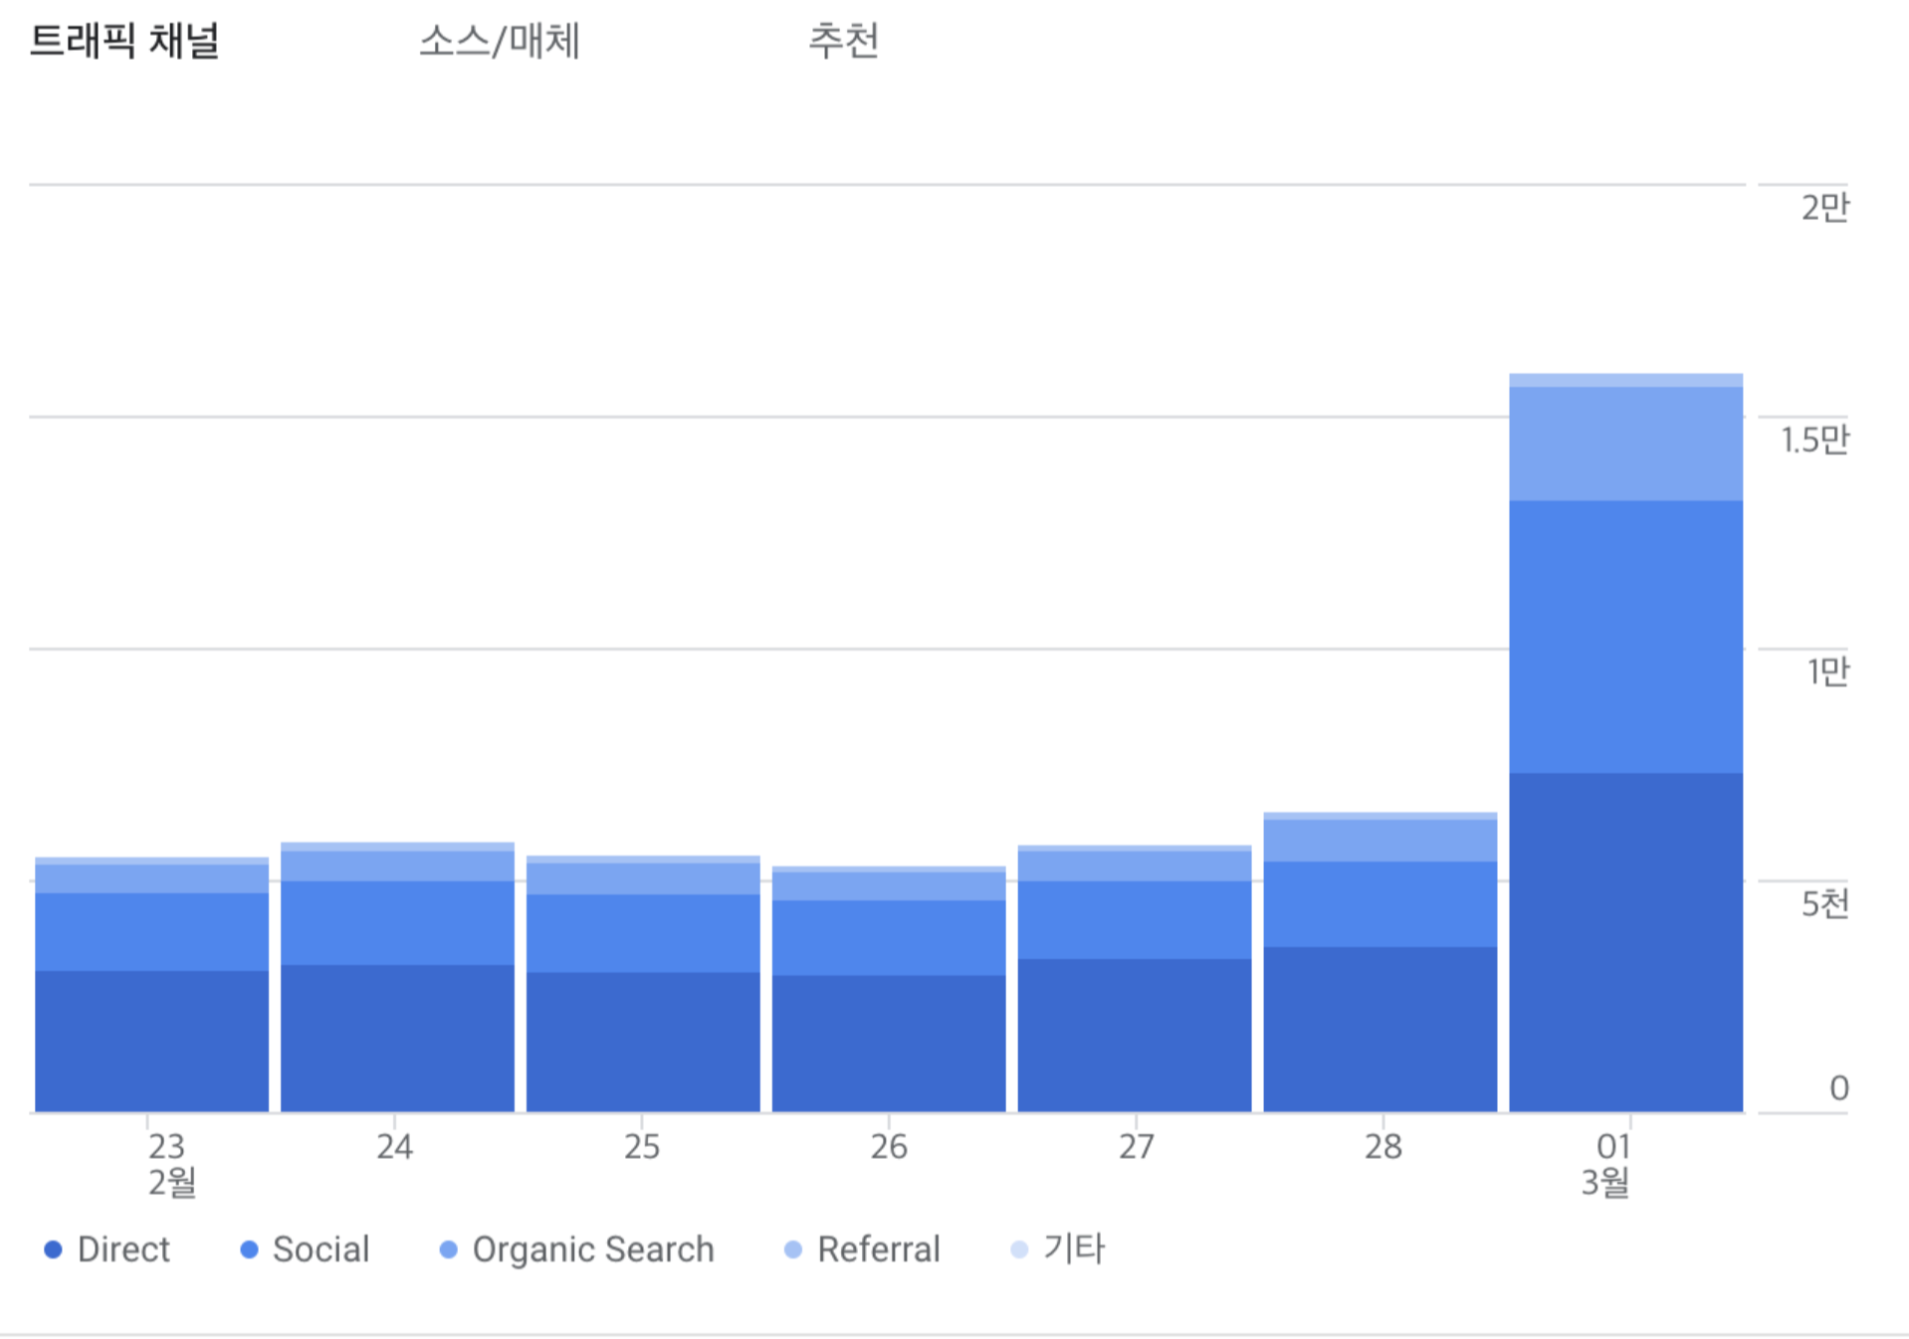Click the 28 x-axis date label

pyautogui.click(x=1382, y=1147)
